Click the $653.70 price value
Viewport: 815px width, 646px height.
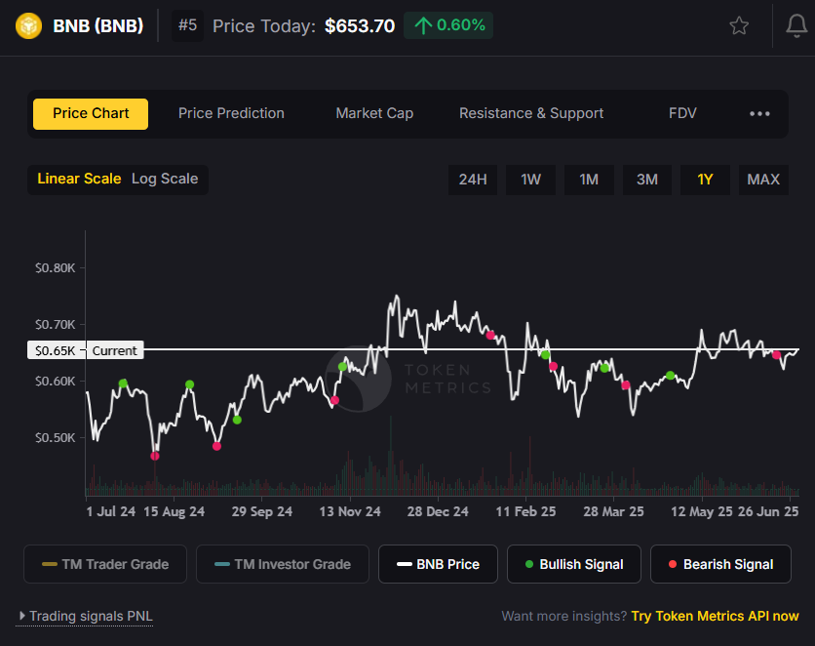(360, 26)
